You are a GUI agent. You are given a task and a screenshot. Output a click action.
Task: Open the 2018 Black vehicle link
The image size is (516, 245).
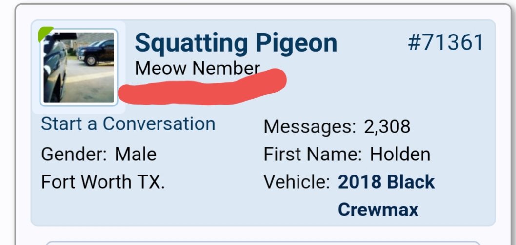pyautogui.click(x=386, y=182)
